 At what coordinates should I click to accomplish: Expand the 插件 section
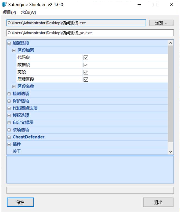[9, 144]
